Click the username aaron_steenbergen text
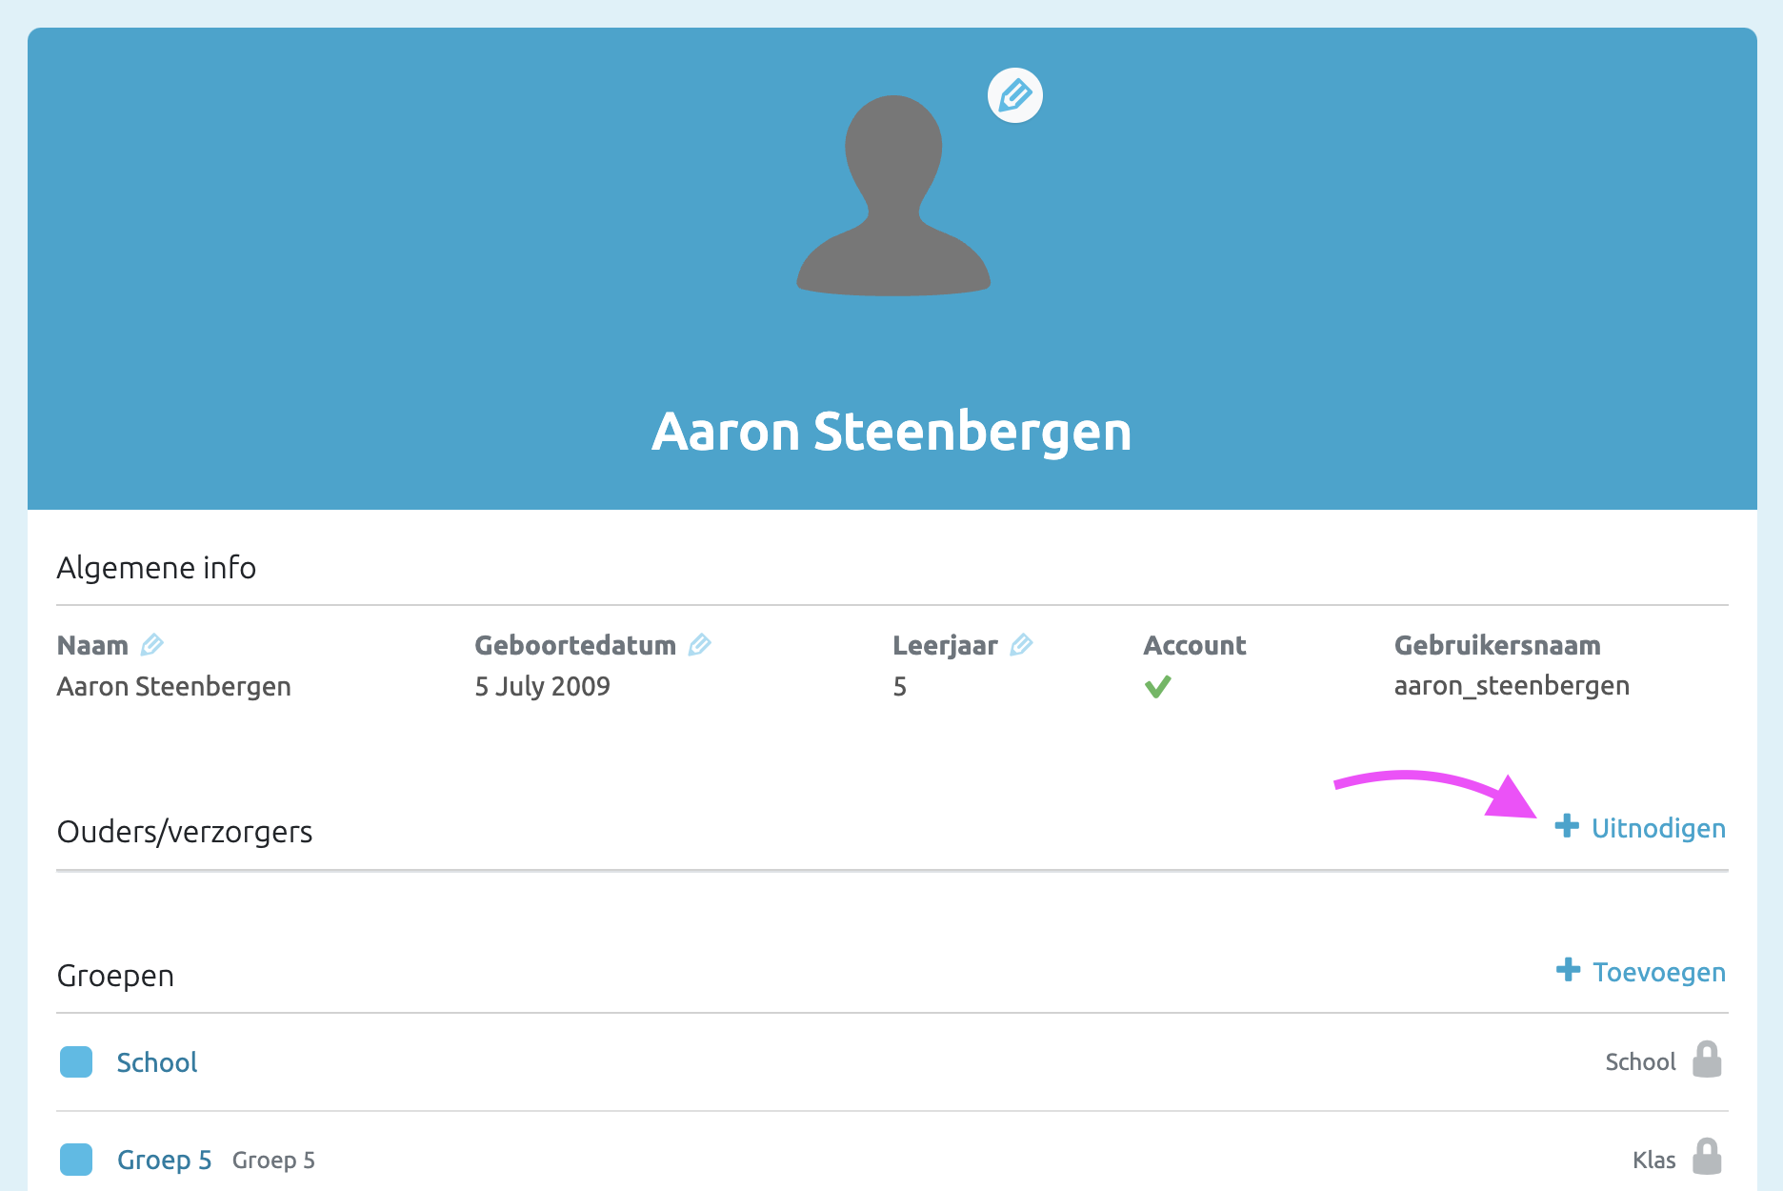Screen dimensions: 1783x1191 point(1512,686)
